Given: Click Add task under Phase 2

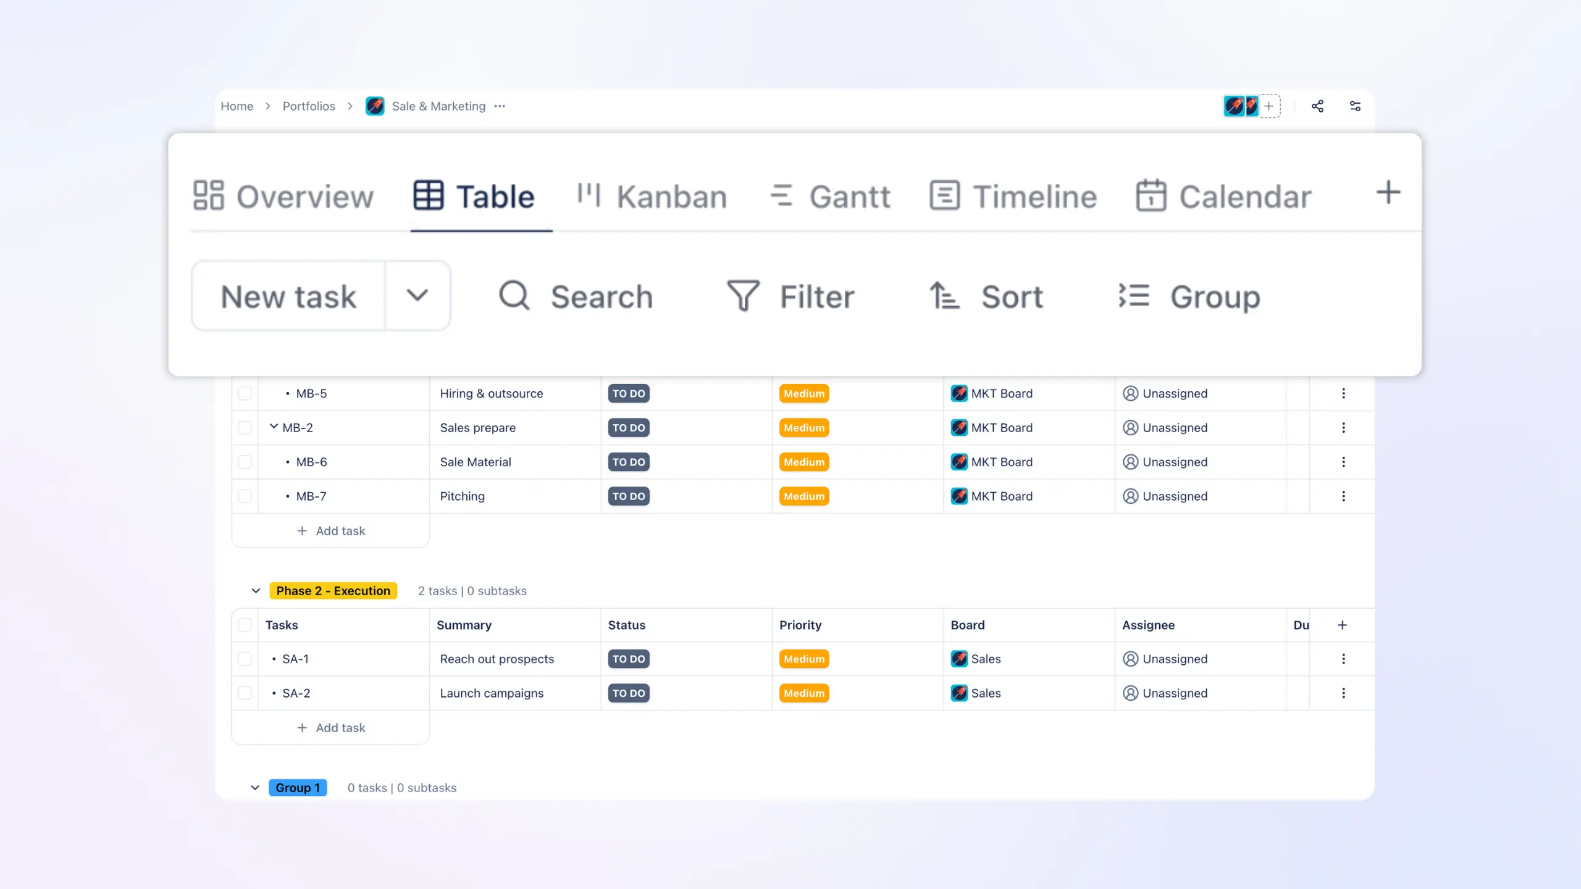Looking at the screenshot, I should (x=331, y=727).
